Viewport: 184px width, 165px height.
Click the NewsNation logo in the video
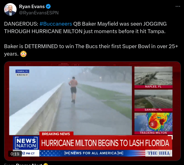(26, 143)
